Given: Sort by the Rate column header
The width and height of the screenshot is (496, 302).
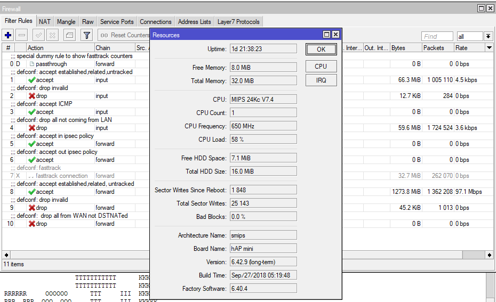Looking at the screenshot, I should [469, 48].
